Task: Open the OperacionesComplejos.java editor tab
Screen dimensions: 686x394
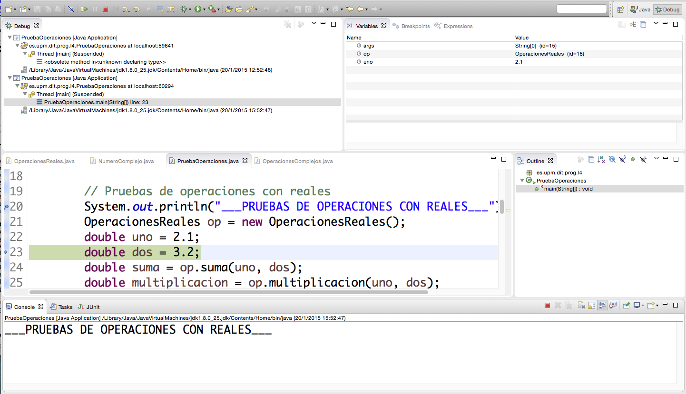Action: coord(293,161)
